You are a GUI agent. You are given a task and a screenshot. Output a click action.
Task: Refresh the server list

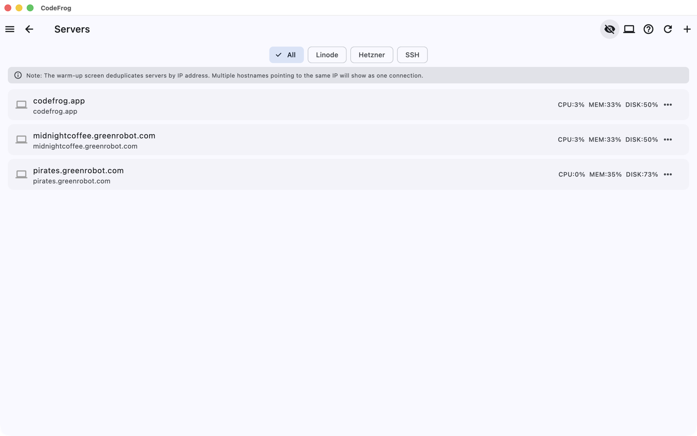pos(667,29)
